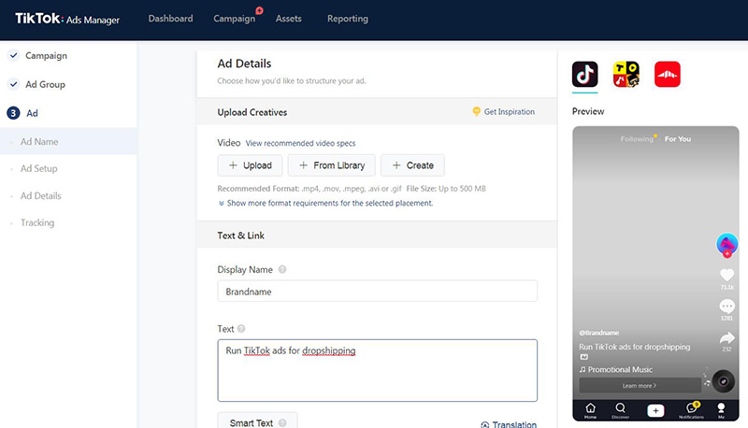Click @Brandname handle in preview
Screen dimensions: 748x428
[x=599, y=333]
